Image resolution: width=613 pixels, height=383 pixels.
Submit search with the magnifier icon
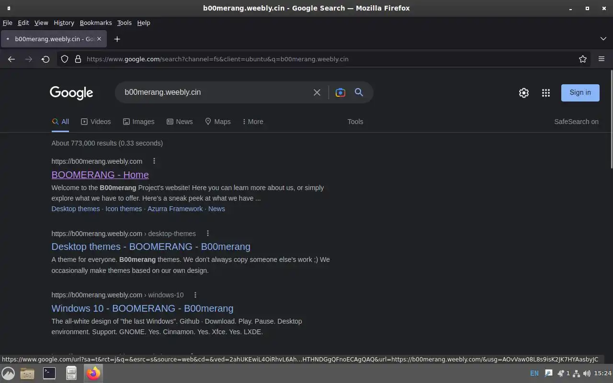tap(359, 92)
